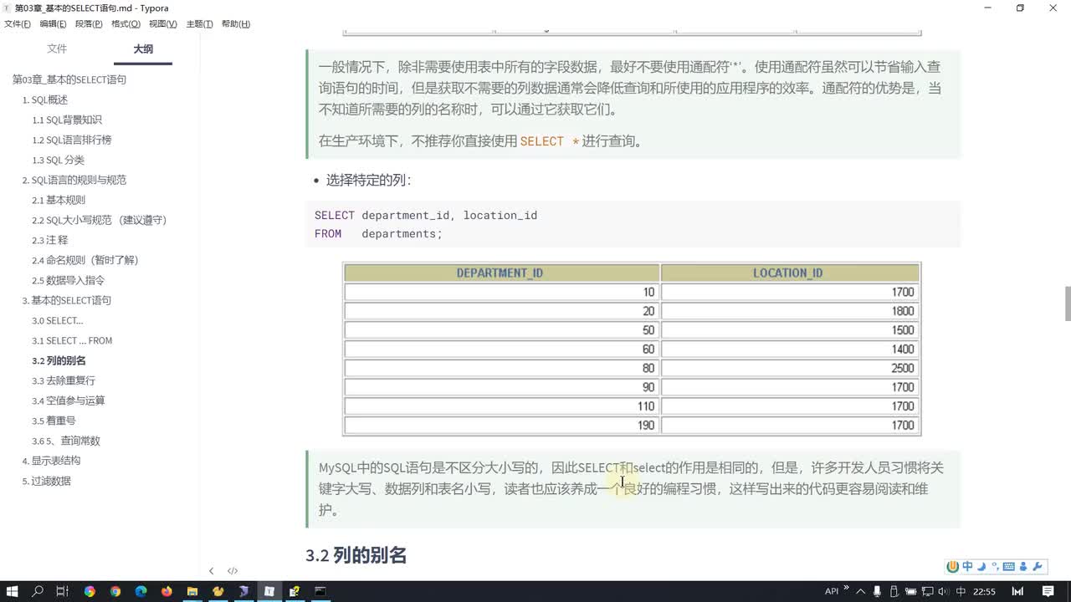Image resolution: width=1071 pixels, height=602 pixels.
Task: Go to outline item 4. 显示表结构
Action: click(x=51, y=461)
